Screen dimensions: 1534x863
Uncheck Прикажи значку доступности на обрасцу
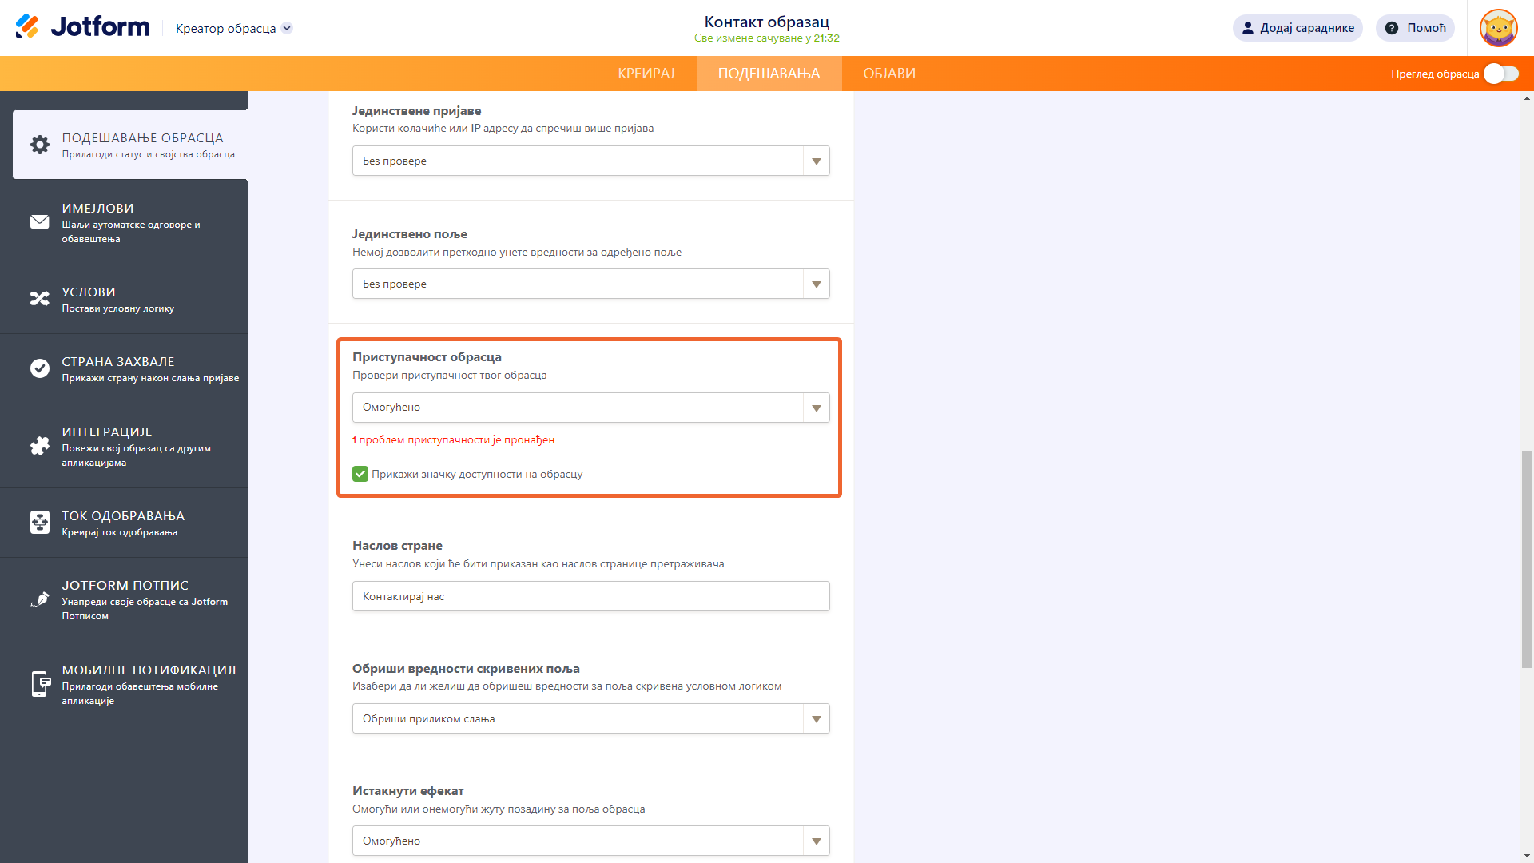pyautogui.click(x=360, y=474)
